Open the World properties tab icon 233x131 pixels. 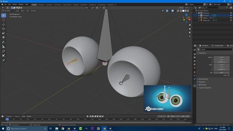(x=195, y=68)
